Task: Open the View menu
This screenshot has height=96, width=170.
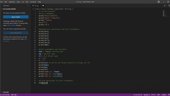Action: (x=18, y=2)
